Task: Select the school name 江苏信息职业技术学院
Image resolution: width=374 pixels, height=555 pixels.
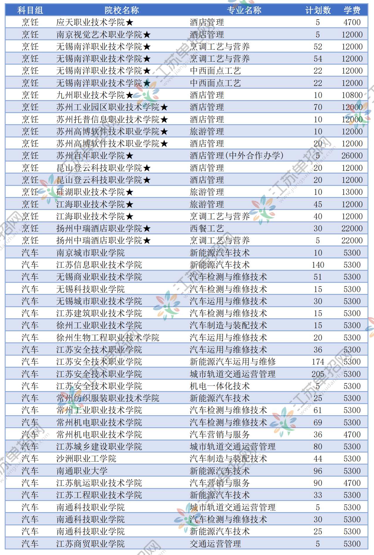Action: pyautogui.click(x=99, y=265)
